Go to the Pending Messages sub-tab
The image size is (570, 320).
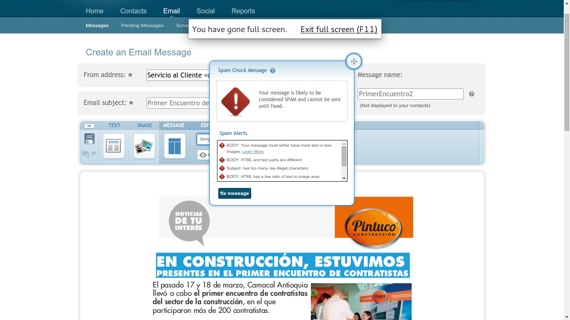tap(142, 25)
